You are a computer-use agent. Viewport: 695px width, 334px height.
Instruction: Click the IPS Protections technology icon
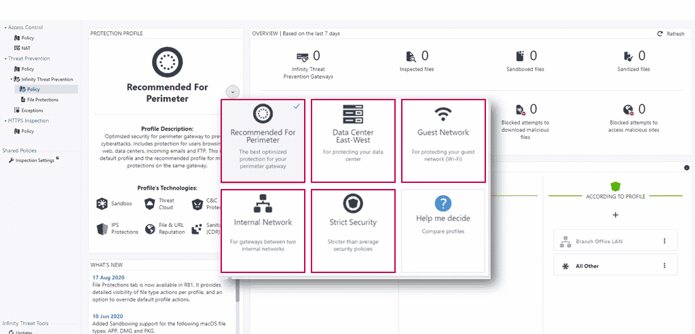(x=102, y=229)
